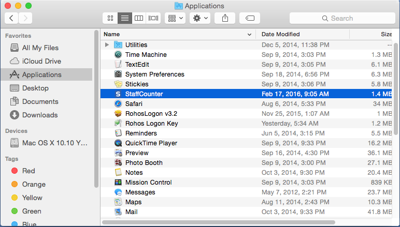The height and width of the screenshot is (227, 400).
Task: Click the 'Time Machine' file name
Action: tap(146, 55)
